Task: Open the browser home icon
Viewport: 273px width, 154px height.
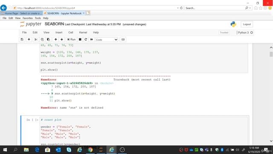Action: pos(256,8)
